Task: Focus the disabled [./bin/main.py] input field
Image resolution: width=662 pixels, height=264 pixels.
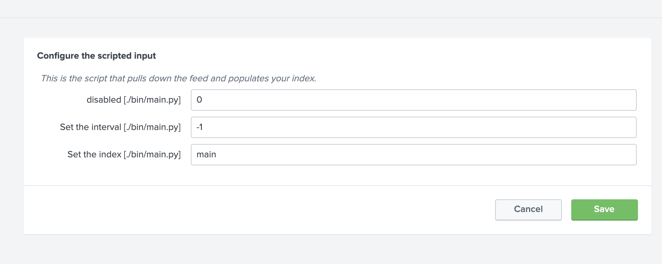Action: tap(413, 100)
